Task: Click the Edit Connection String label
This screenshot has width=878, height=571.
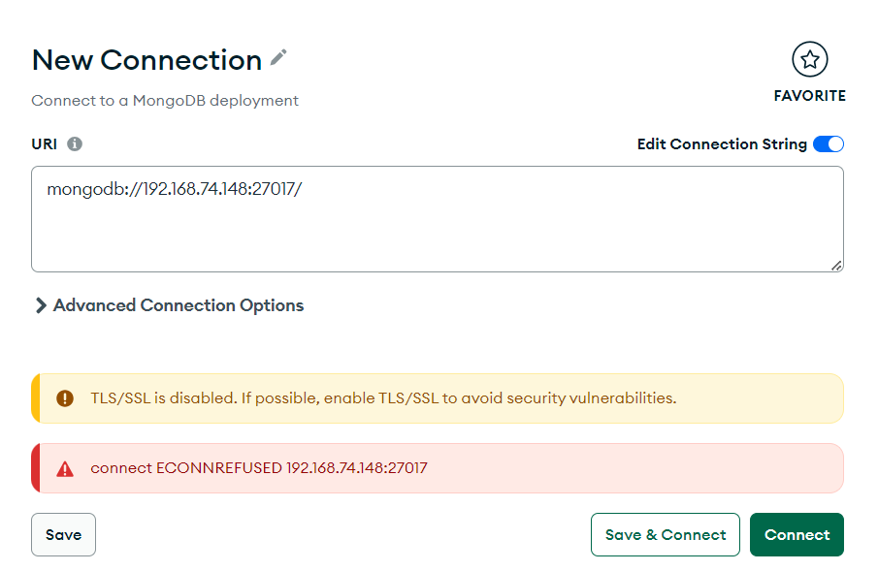Action: point(722,143)
